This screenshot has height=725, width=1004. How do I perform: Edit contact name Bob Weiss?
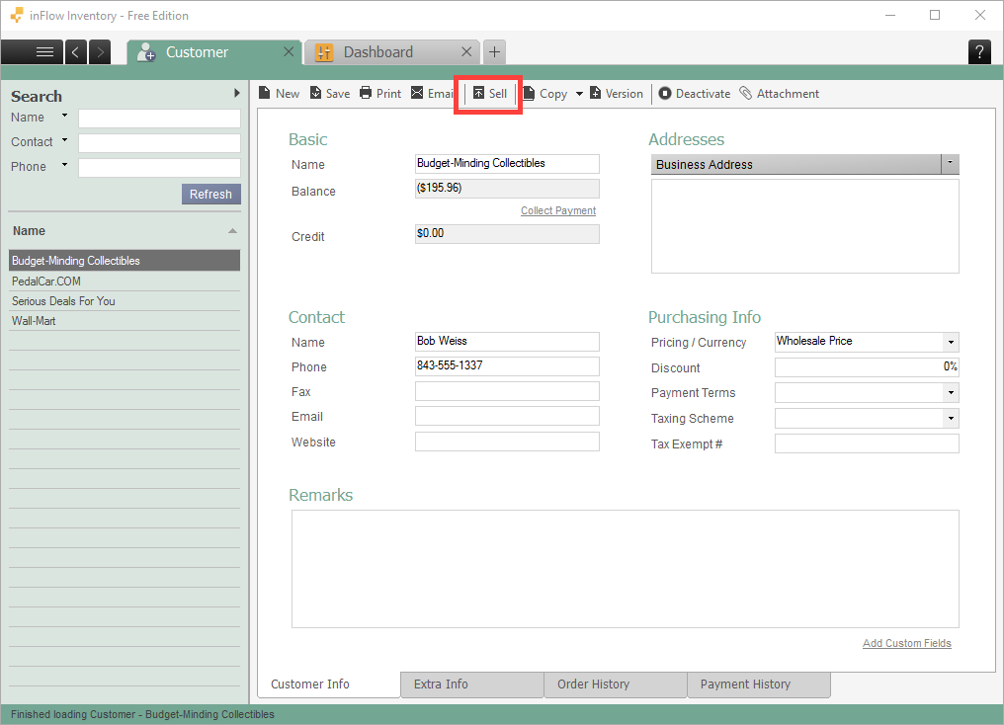point(507,341)
